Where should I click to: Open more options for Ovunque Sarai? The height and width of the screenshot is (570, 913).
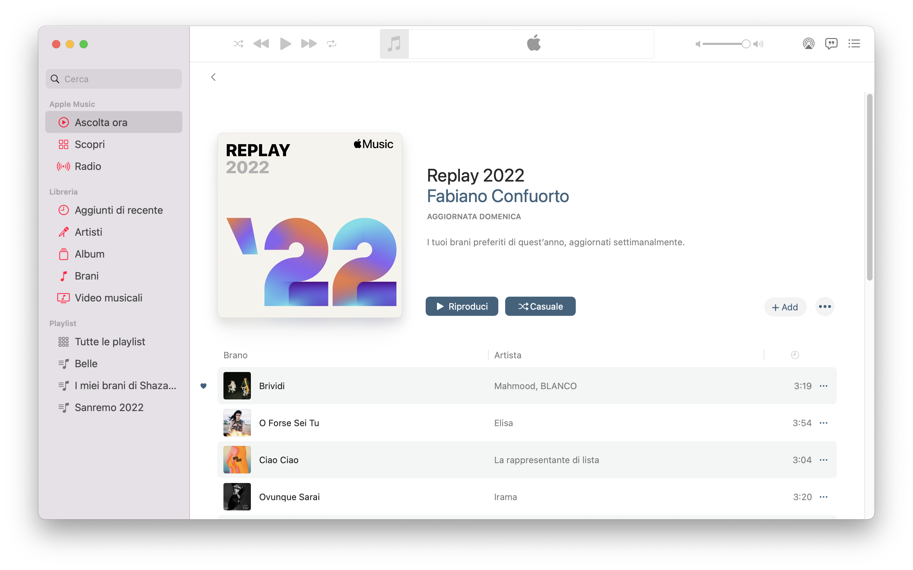824,496
